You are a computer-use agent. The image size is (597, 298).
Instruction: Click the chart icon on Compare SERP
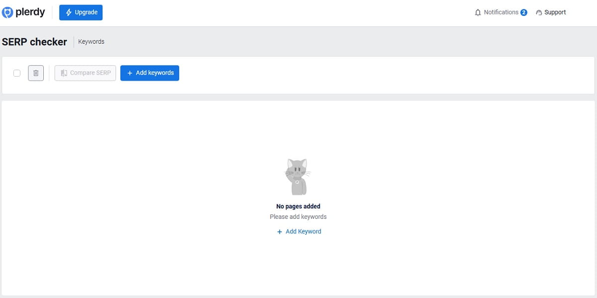(64, 73)
